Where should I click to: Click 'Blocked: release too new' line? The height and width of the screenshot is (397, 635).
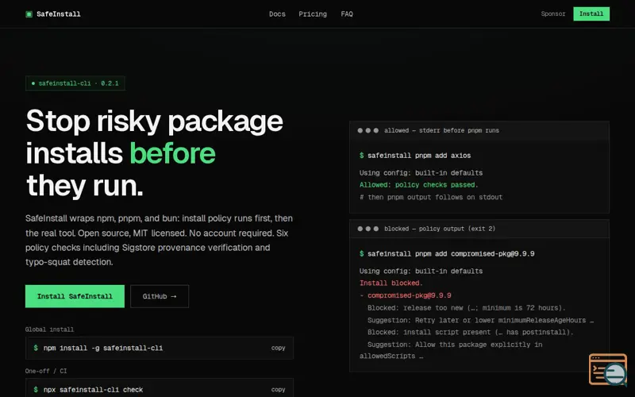466,307
